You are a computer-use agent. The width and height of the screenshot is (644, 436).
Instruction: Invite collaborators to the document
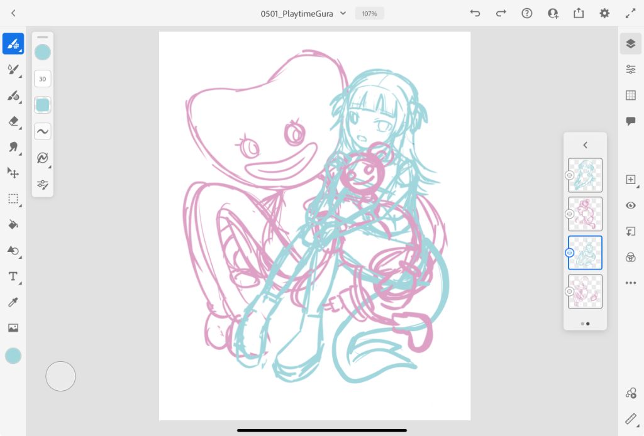click(x=553, y=13)
